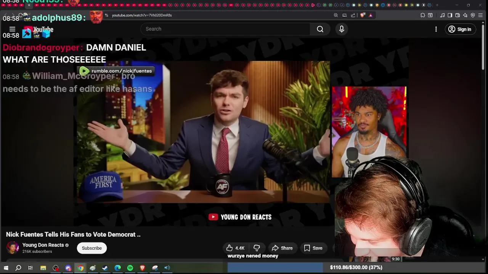
Task: Open the Brave VPN shield icon
Action: tap(473, 15)
